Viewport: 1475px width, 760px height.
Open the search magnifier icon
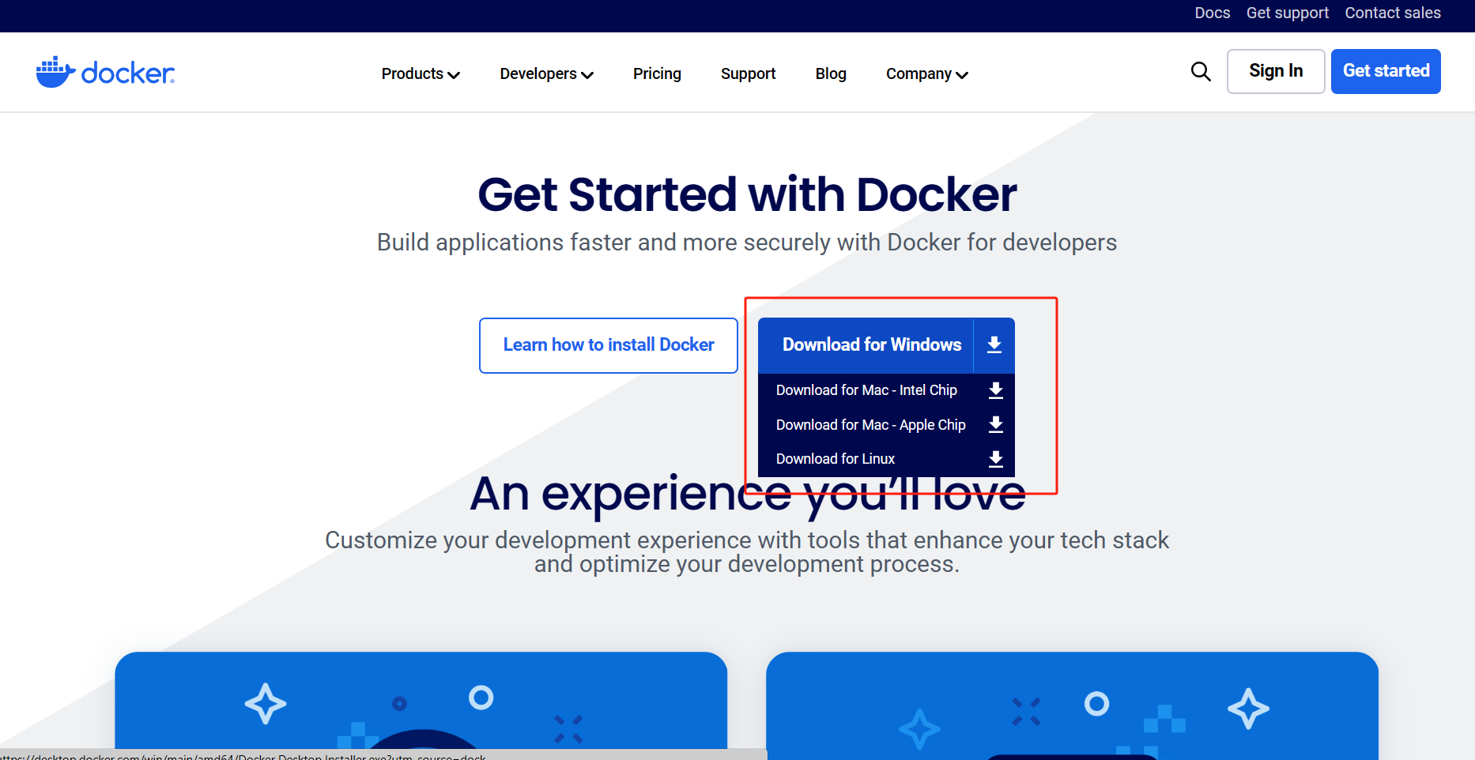tap(1201, 72)
